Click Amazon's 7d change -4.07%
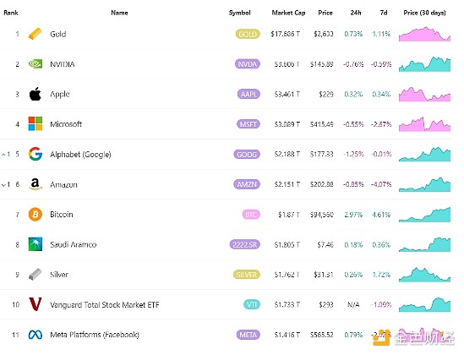This screenshot has width=464, height=355. click(x=381, y=184)
